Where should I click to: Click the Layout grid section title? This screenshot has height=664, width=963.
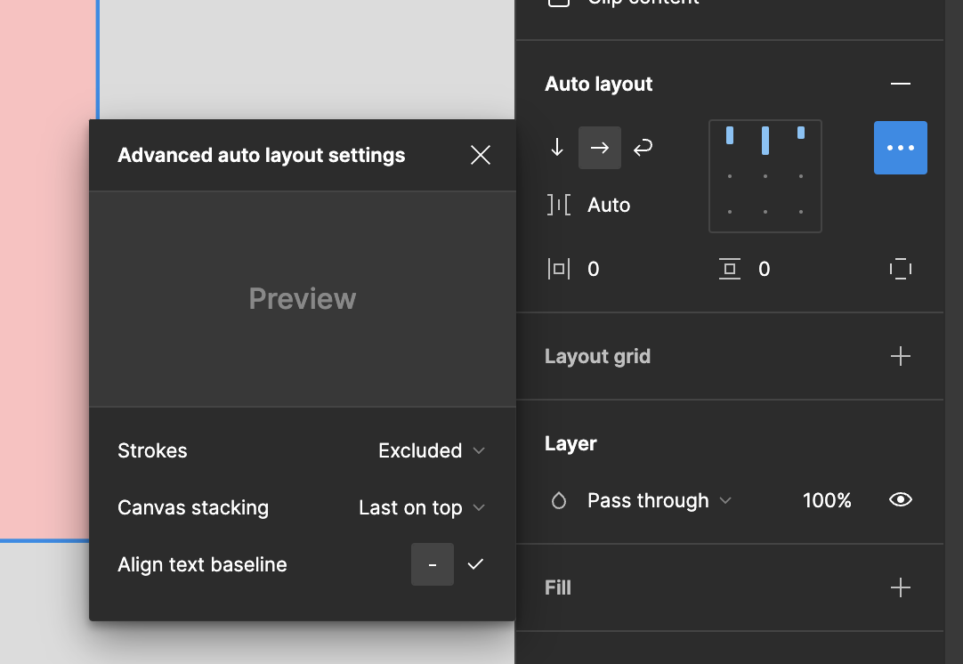click(597, 356)
